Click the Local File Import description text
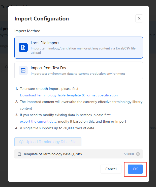The width and height of the screenshot is (156, 187). [x=83, y=50]
